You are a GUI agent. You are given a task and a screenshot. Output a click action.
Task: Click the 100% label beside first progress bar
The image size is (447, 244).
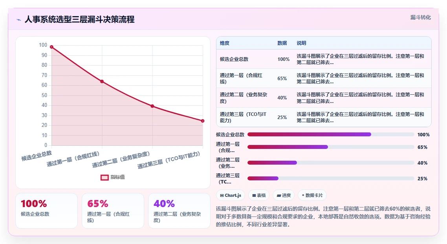point(423,134)
